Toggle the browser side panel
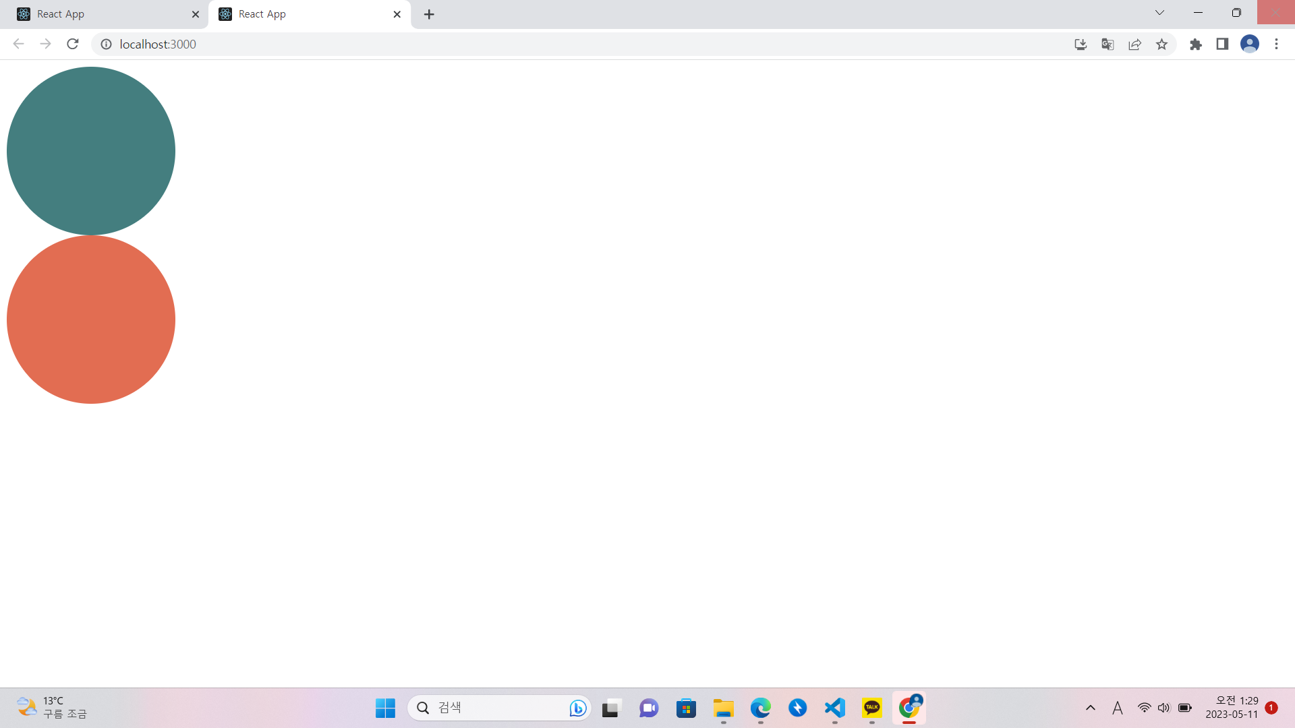 (x=1222, y=44)
